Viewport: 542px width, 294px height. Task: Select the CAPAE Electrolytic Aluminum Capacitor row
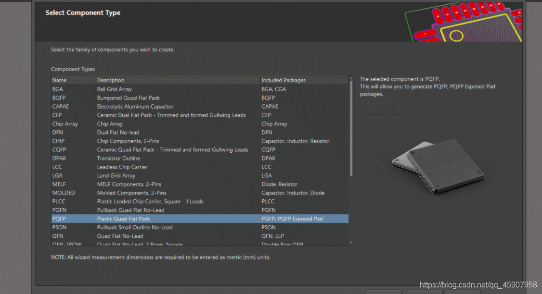pos(144,107)
